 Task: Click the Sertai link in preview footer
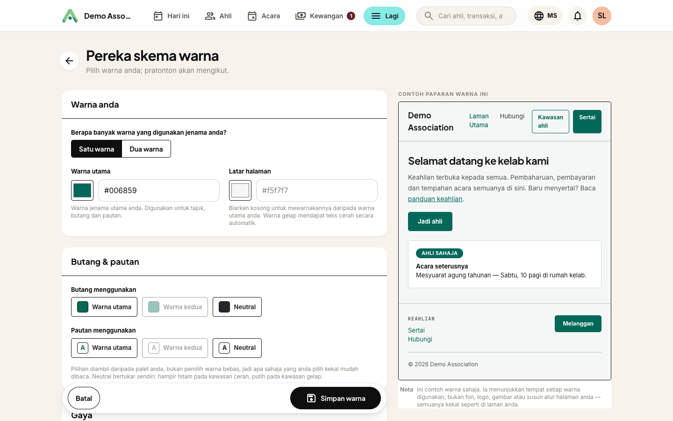pos(416,330)
